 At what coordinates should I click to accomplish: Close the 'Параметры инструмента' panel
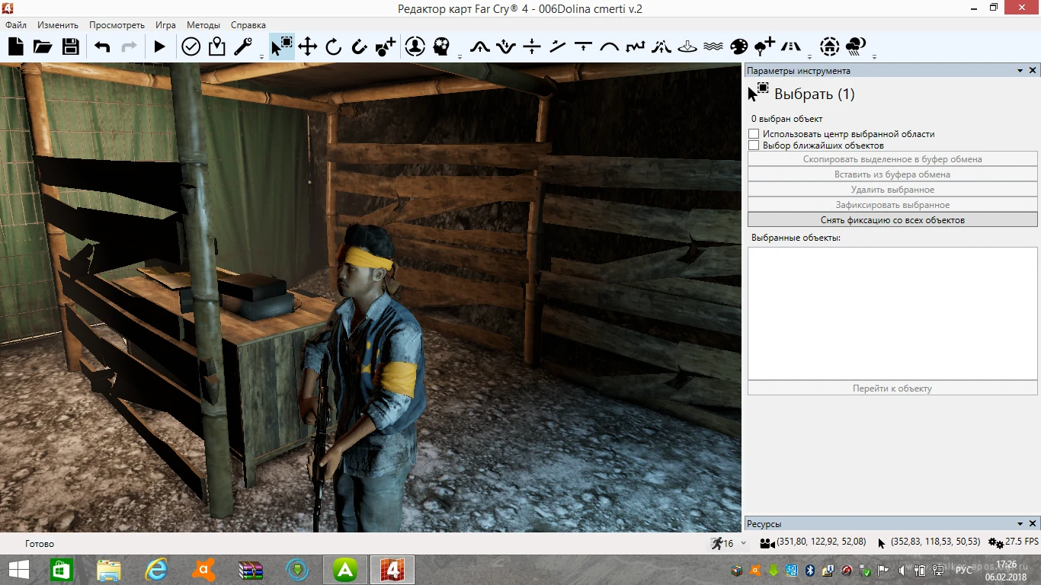tap(1033, 71)
